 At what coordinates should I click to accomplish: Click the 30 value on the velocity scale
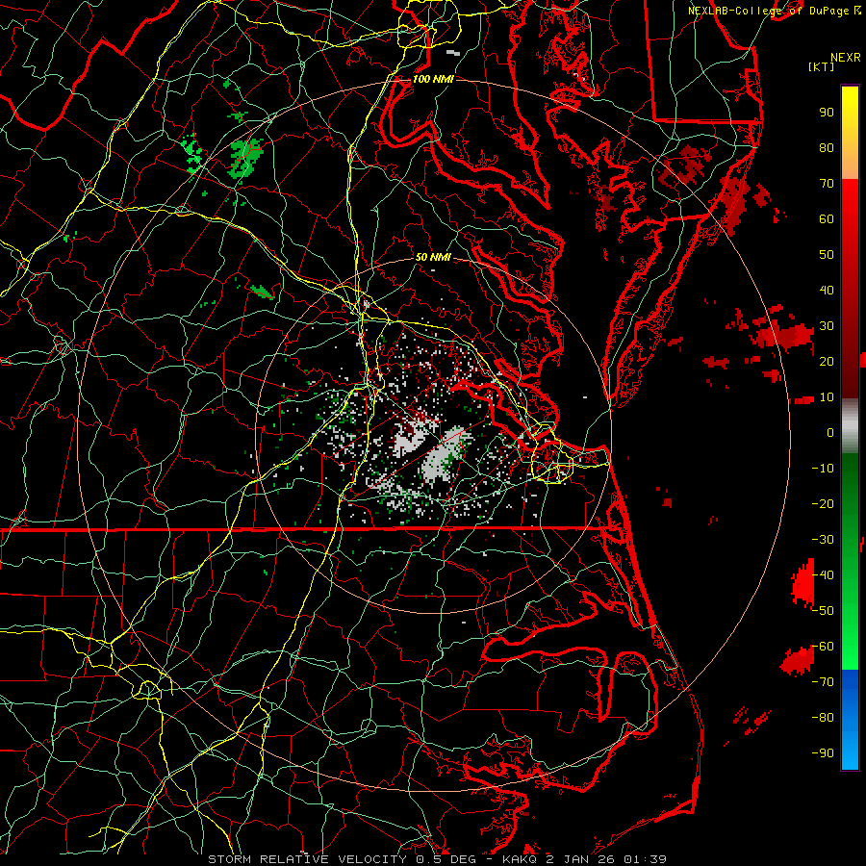[827, 326]
